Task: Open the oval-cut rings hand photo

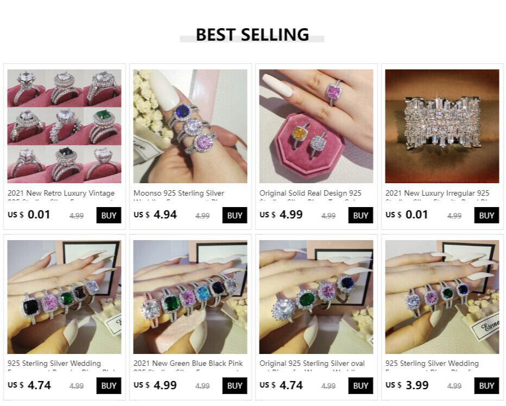Action: (x=316, y=297)
